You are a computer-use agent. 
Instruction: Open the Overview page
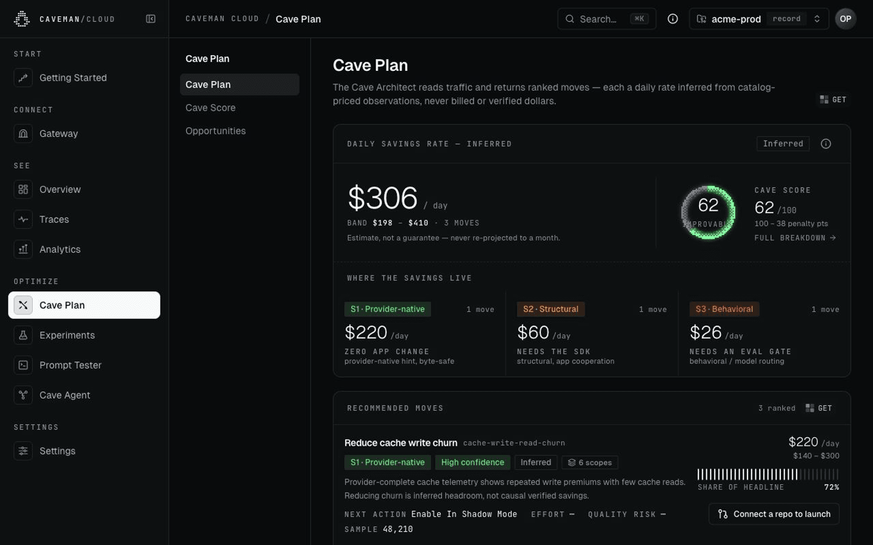pos(84,190)
